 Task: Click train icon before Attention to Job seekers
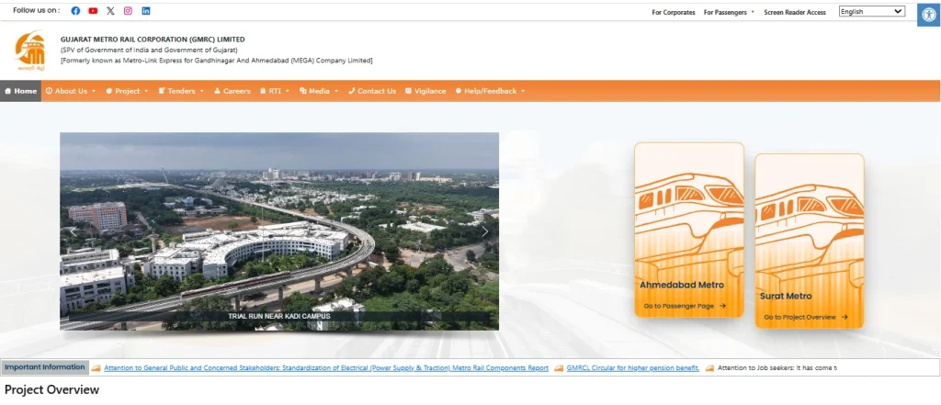pyautogui.click(x=709, y=368)
